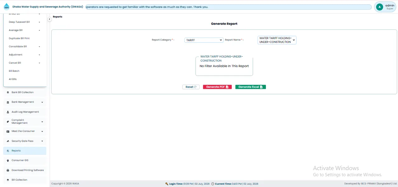The image size is (398, 187).
Task: Click the Bank Bill Collection icon
Action: tap(8, 92)
